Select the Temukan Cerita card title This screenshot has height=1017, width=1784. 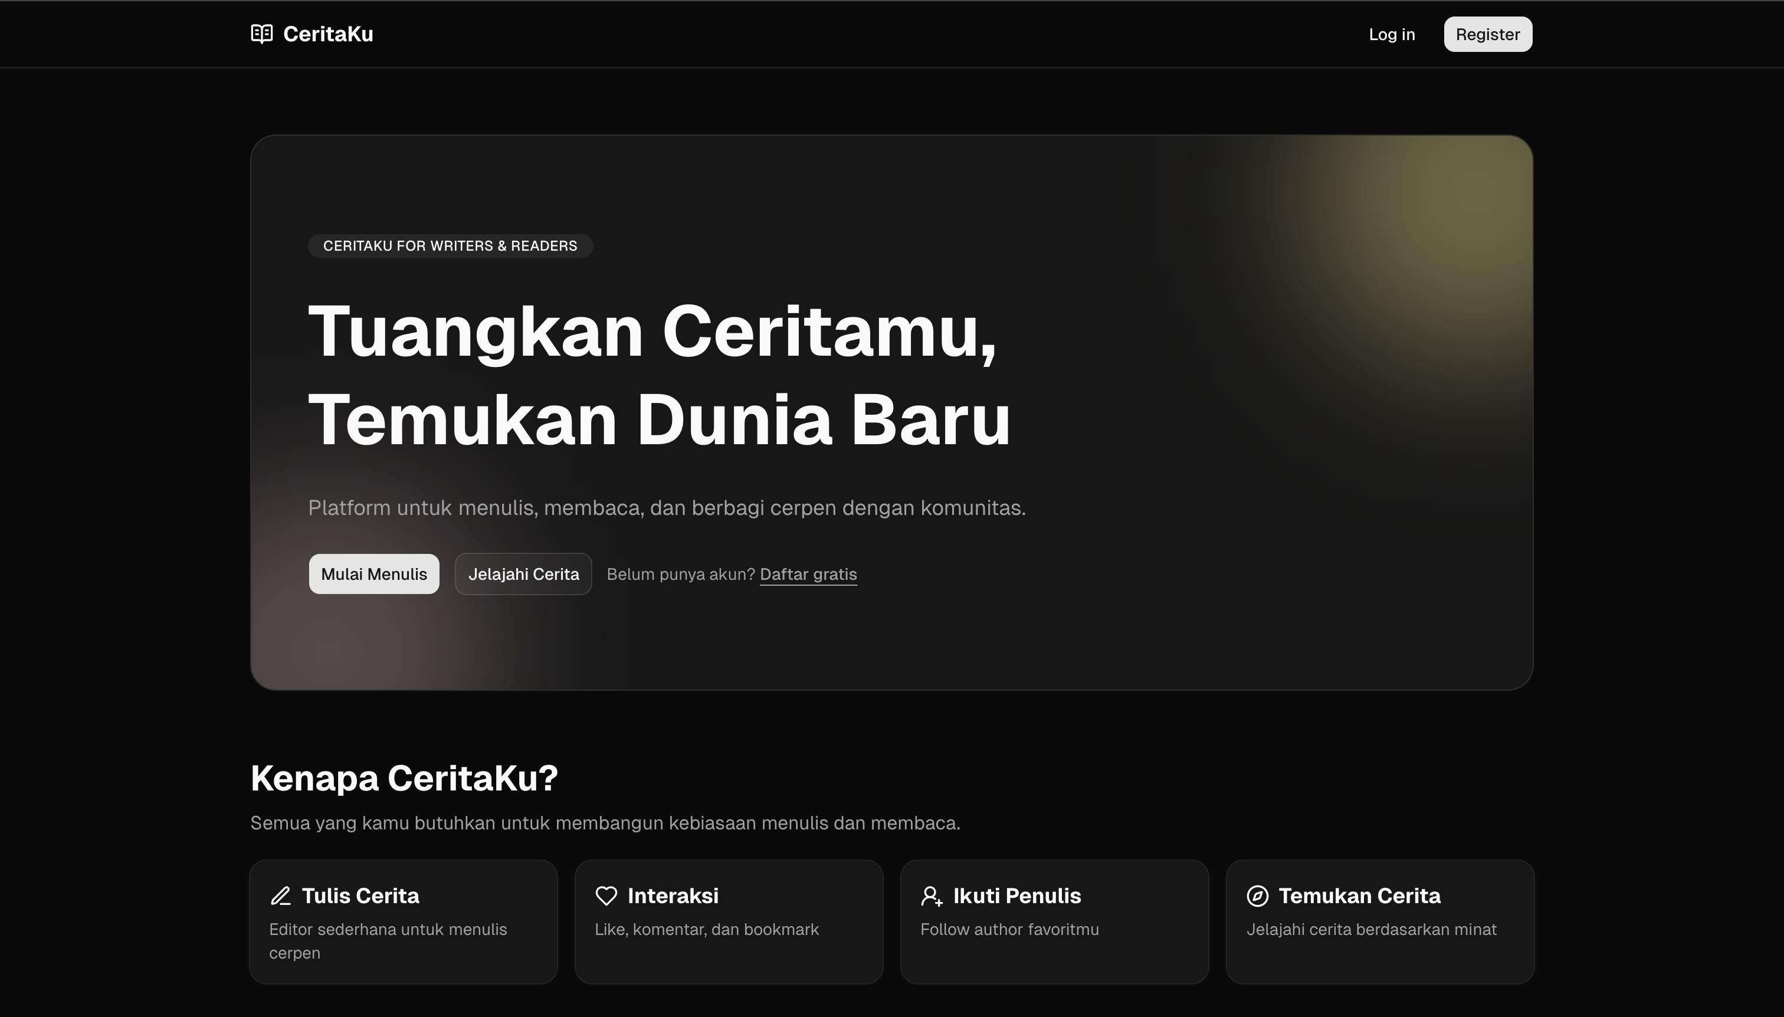pos(1359,896)
